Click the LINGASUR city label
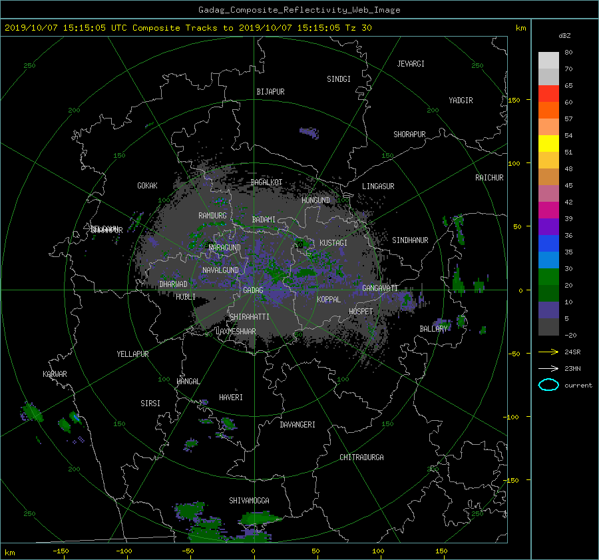This screenshot has height=560, width=599. point(378,186)
